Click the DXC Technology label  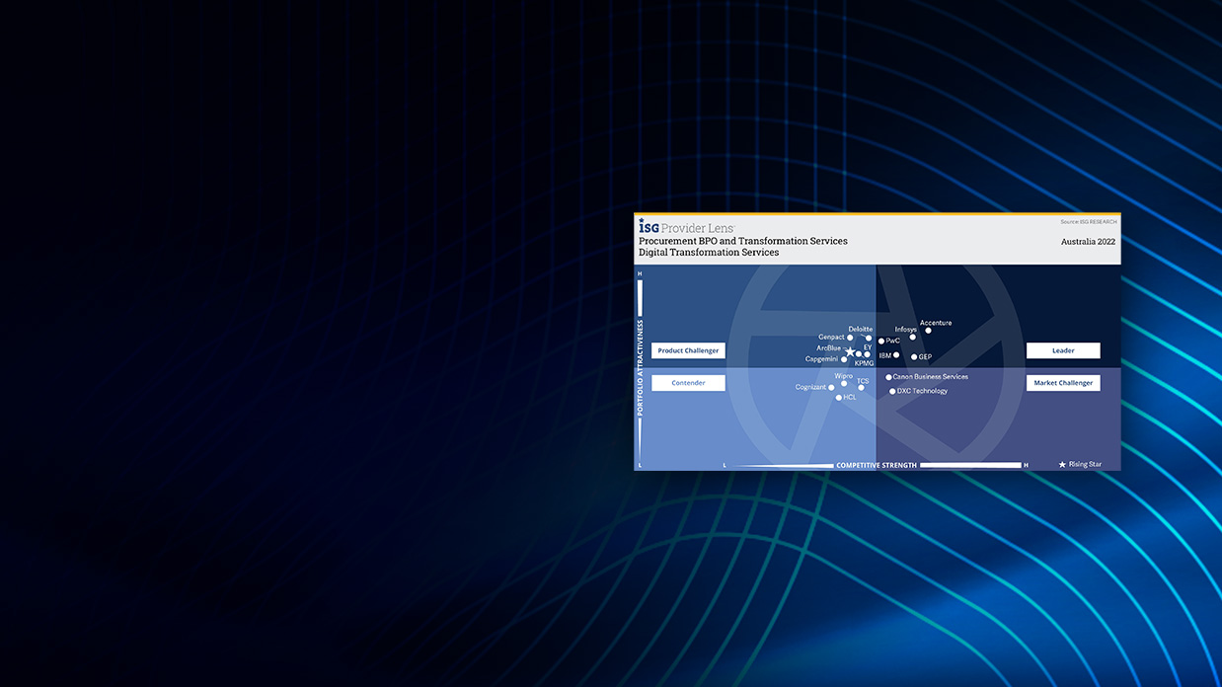click(922, 391)
